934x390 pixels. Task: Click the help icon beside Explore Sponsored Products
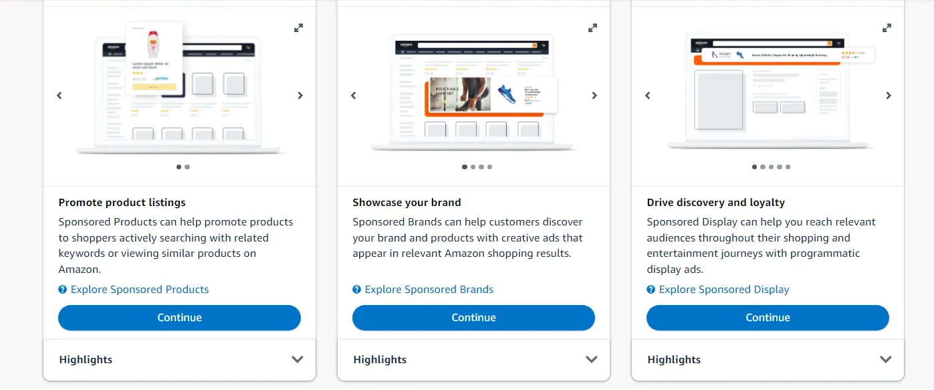point(62,289)
